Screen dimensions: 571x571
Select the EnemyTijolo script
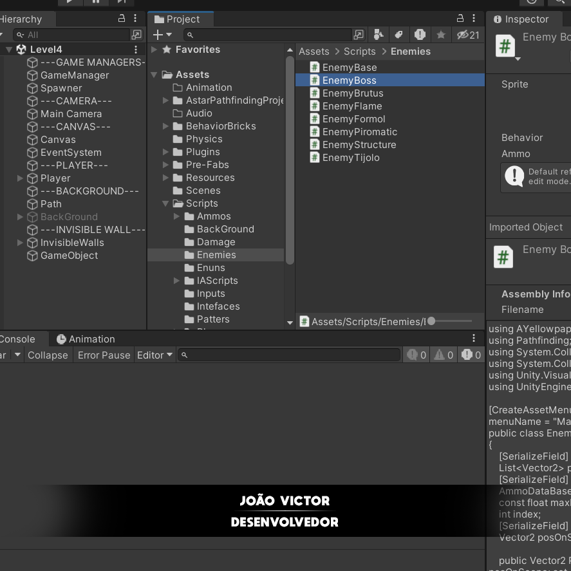[351, 157]
